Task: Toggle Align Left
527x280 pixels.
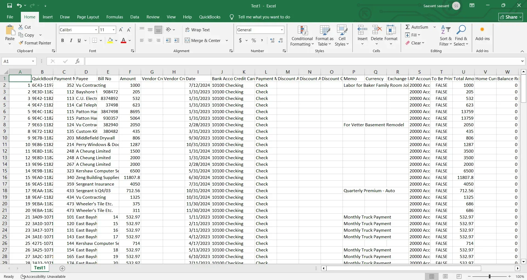Action: tap(142, 40)
